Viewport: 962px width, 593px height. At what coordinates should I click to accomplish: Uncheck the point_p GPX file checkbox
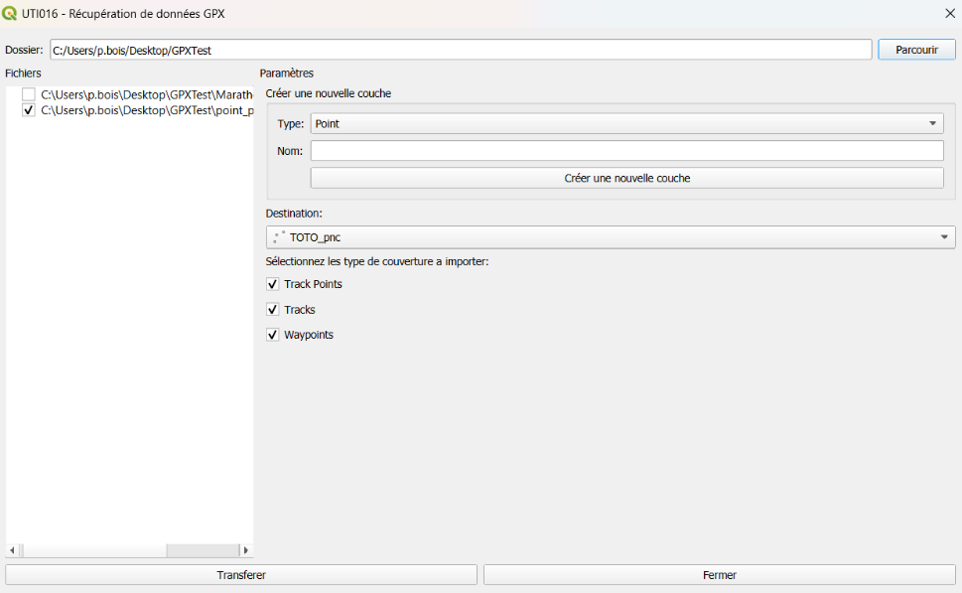pos(29,111)
